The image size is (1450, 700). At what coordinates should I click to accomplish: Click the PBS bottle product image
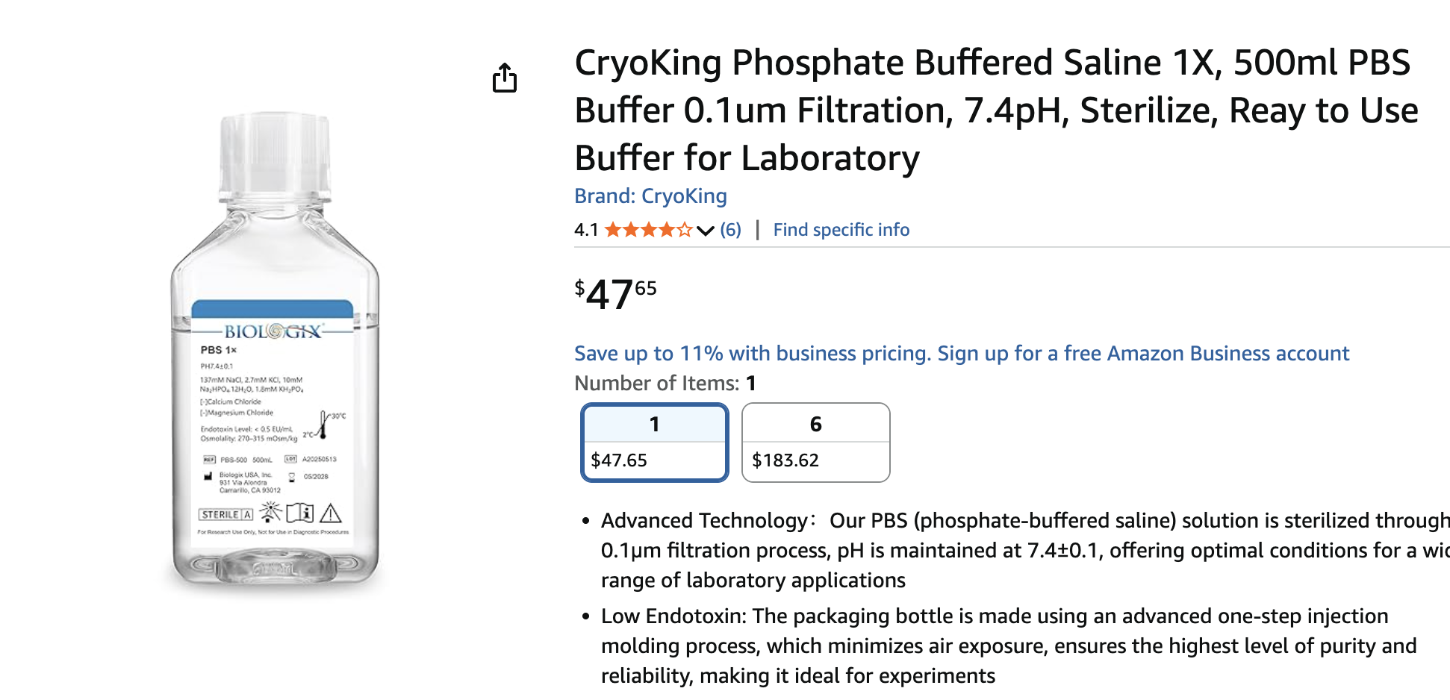[275, 351]
